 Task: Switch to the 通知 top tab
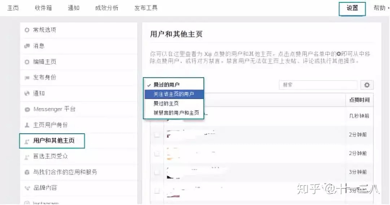pos(74,8)
